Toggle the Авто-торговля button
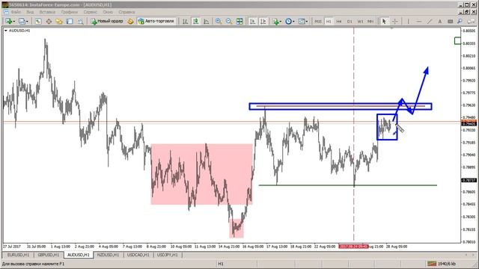 point(156,21)
